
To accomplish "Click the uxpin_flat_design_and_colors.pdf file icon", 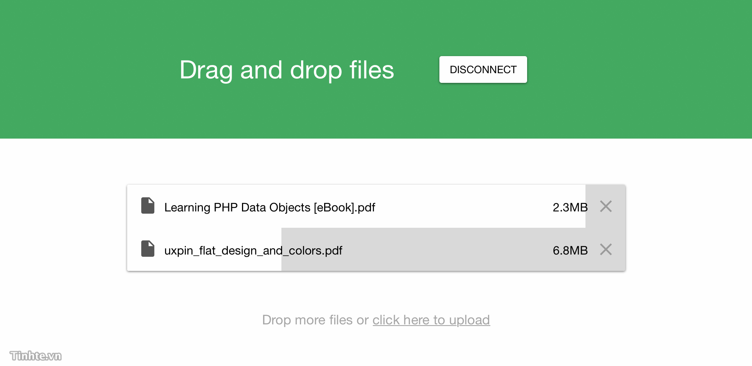I will click(x=148, y=249).
